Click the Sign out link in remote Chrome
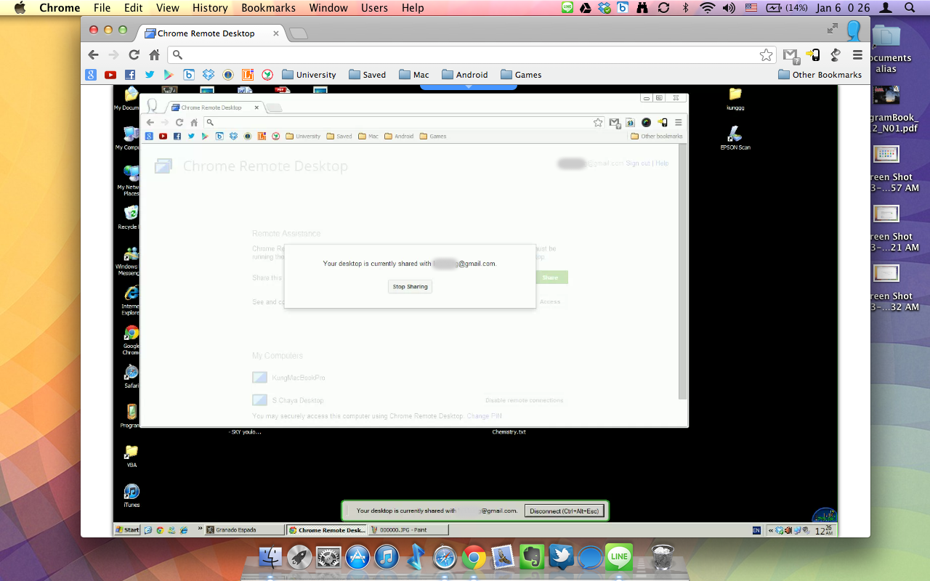This screenshot has height=581, width=930. (x=638, y=163)
